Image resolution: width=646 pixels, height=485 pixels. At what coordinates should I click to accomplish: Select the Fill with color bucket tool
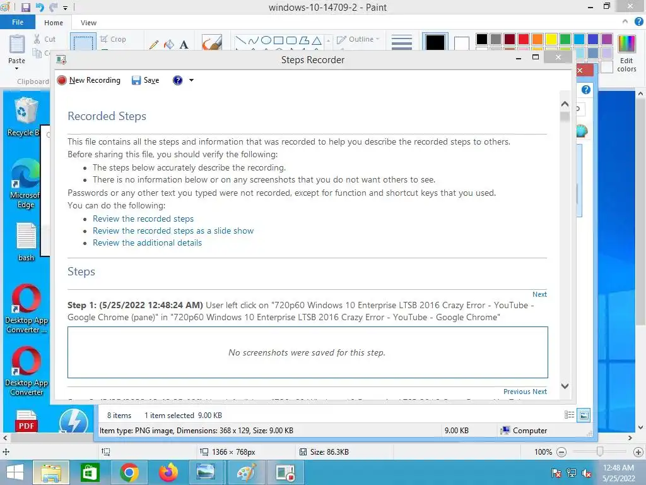tap(169, 44)
